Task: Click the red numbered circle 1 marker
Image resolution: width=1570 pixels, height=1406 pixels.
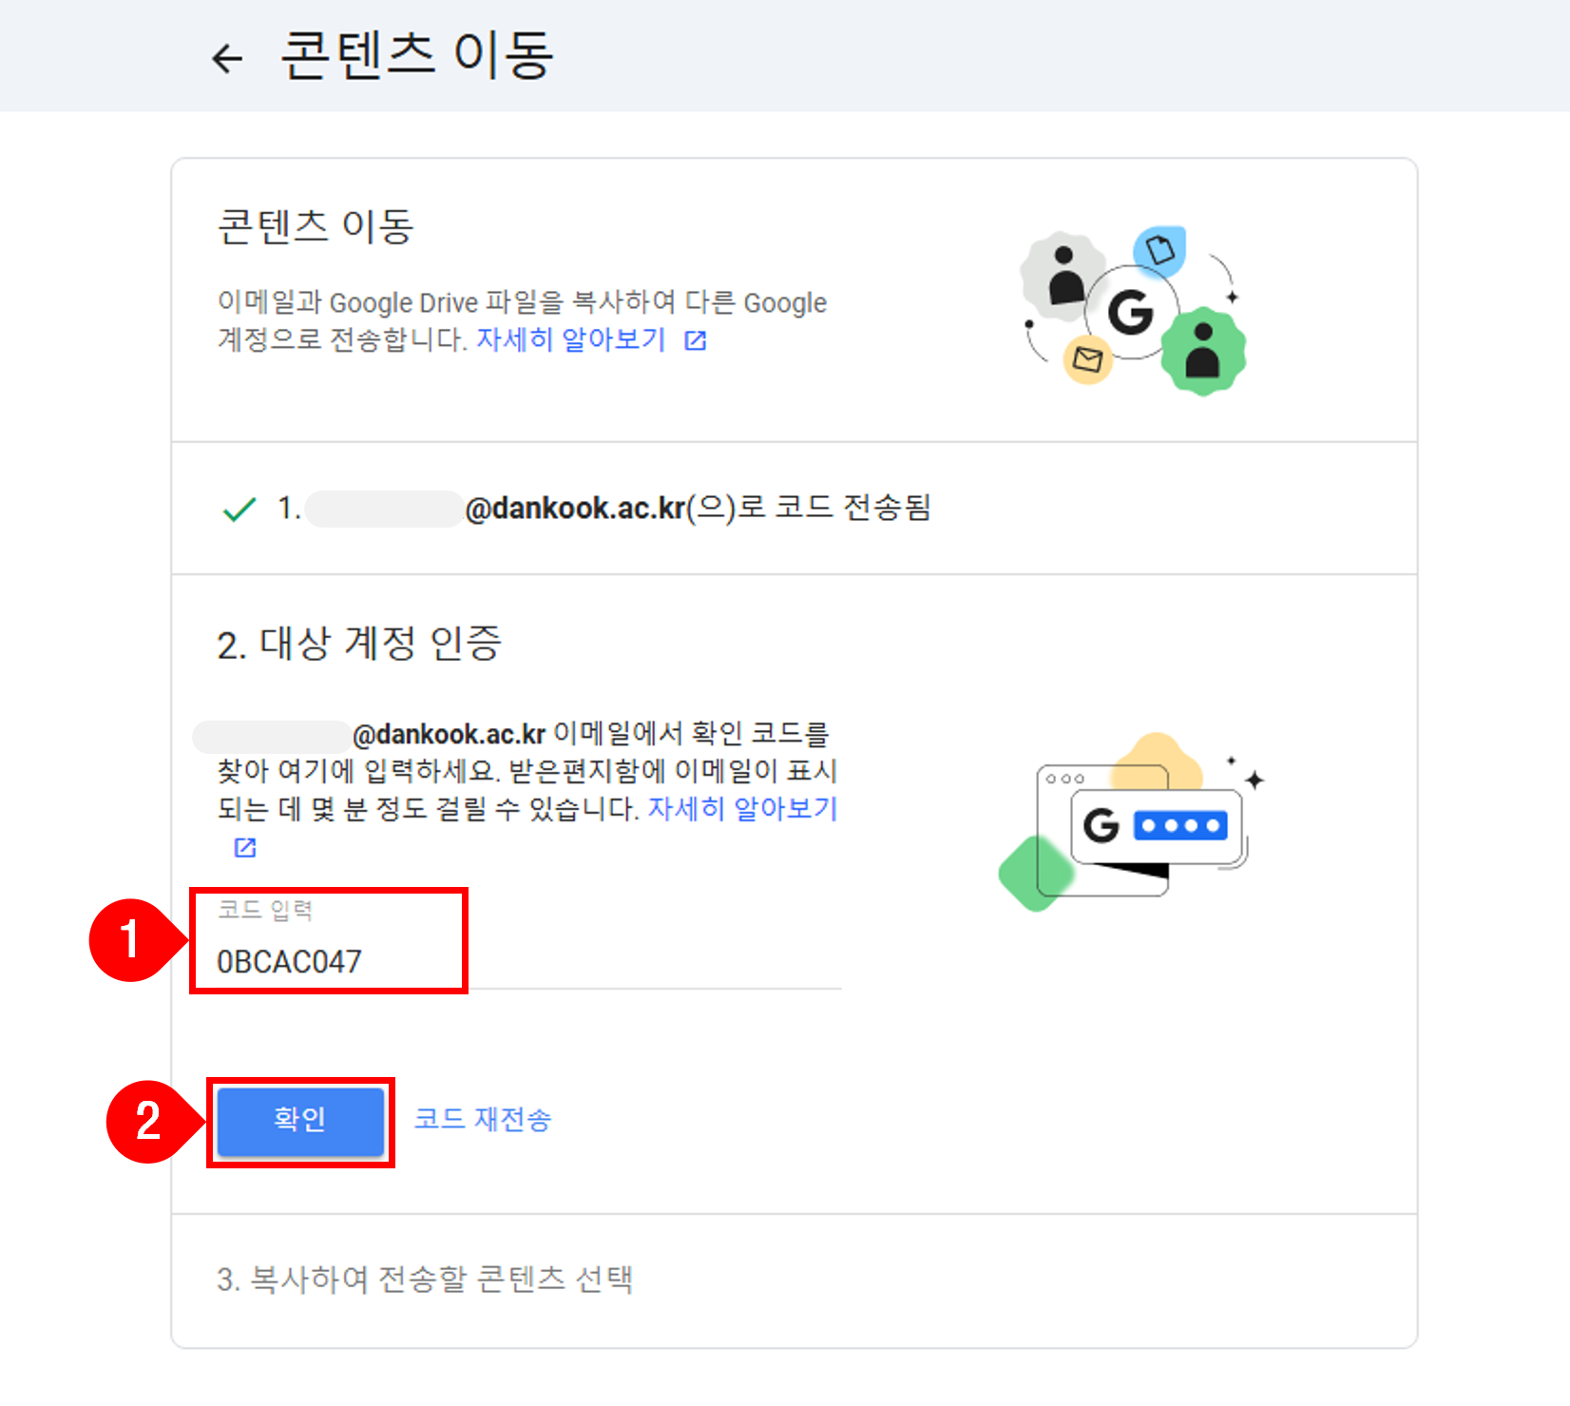Action: pos(129,940)
